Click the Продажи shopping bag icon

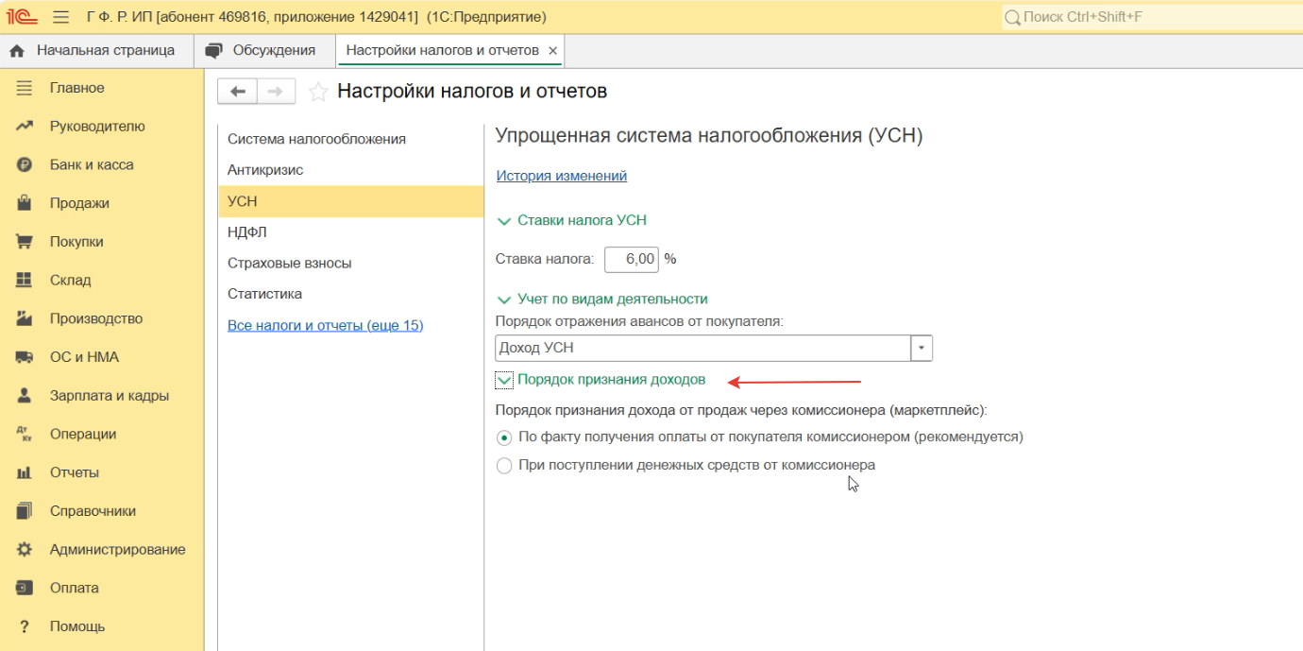25,203
